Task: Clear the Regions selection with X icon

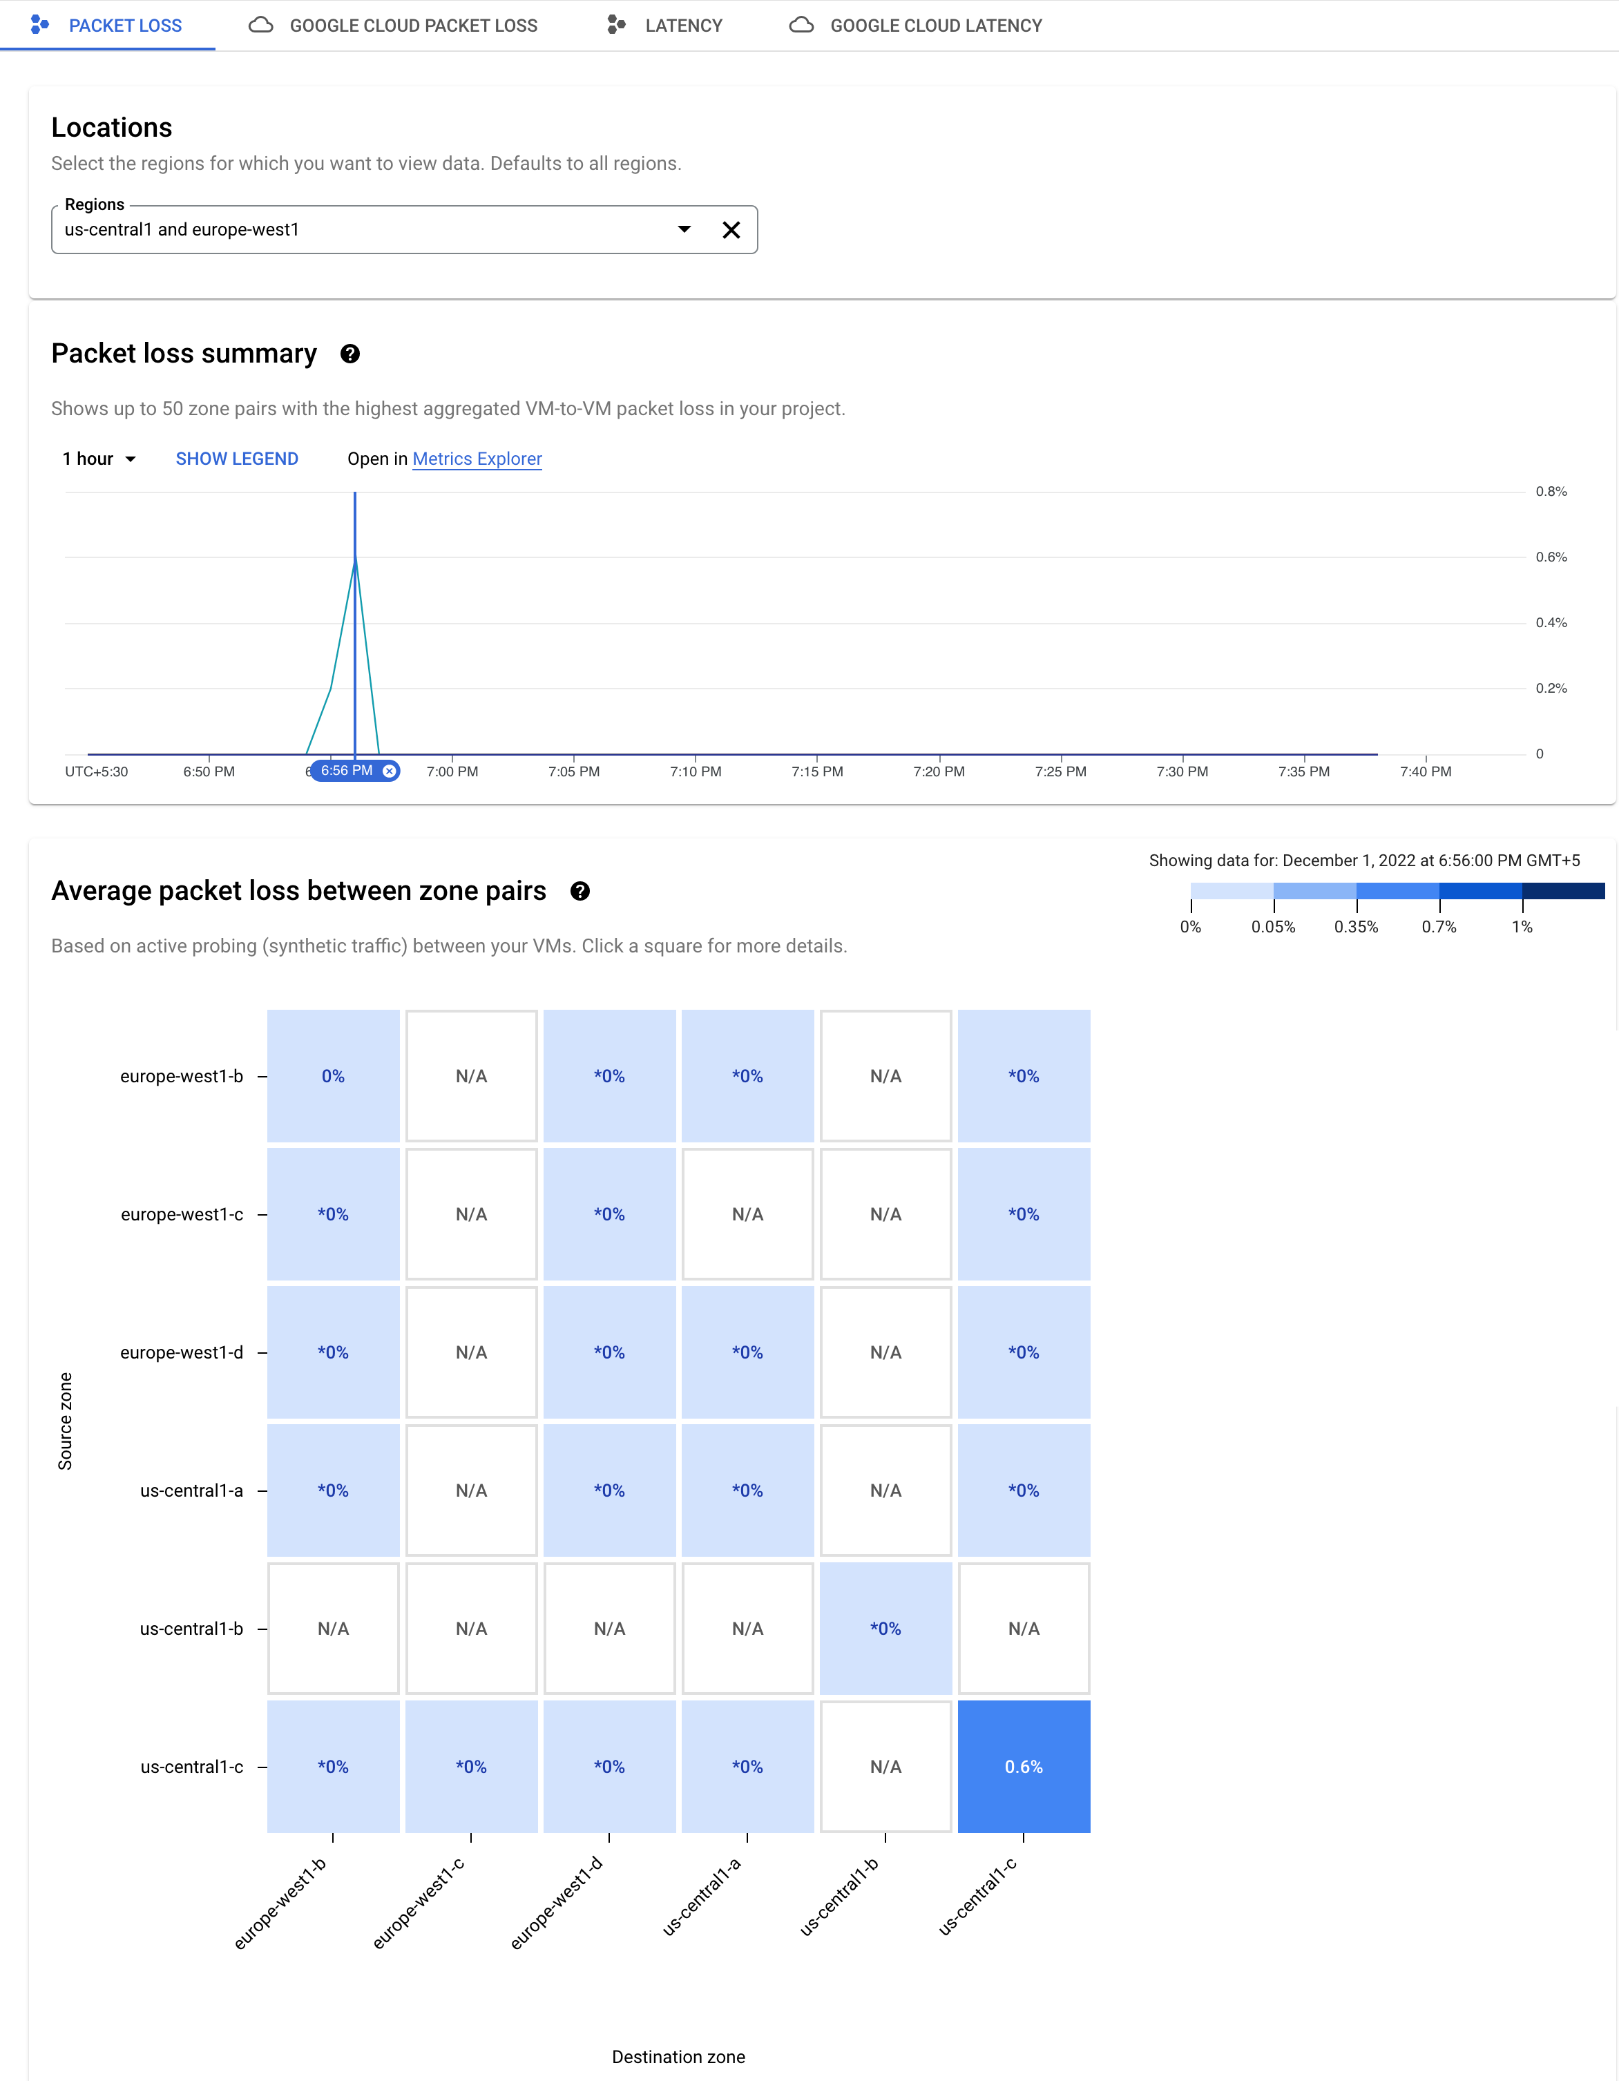Action: pos(731,229)
